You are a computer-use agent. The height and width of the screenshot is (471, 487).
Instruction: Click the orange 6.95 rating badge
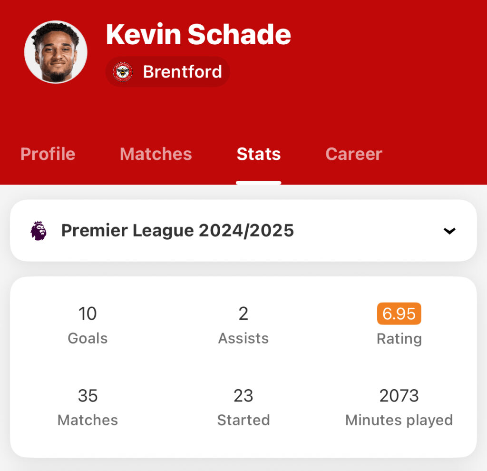click(399, 314)
